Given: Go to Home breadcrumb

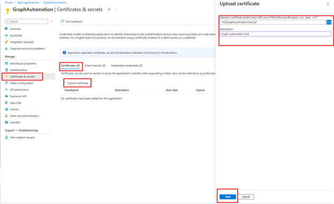Looking at the screenshot, I should click(x=9, y=3).
